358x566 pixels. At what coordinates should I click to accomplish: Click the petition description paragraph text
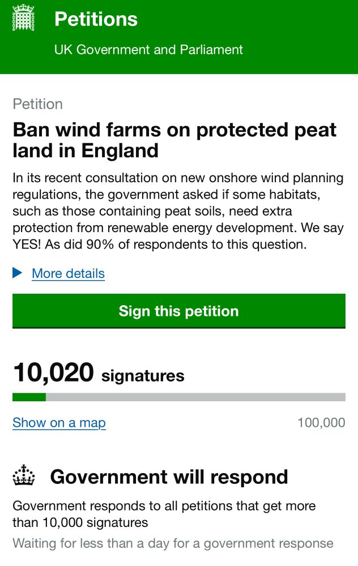tap(178, 211)
